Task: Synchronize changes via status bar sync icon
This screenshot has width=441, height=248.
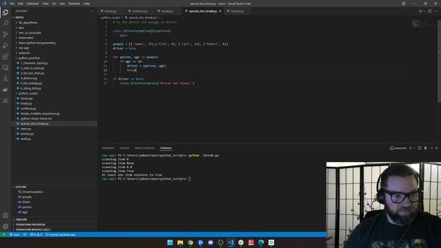Action: click(x=25, y=234)
